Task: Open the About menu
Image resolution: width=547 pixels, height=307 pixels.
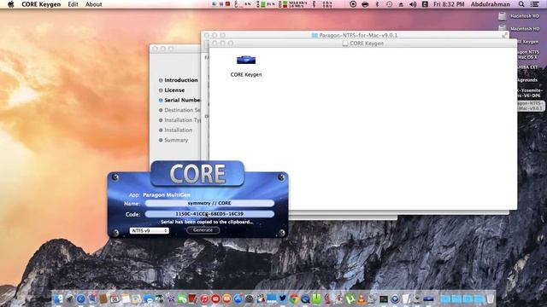Action: (93, 4)
